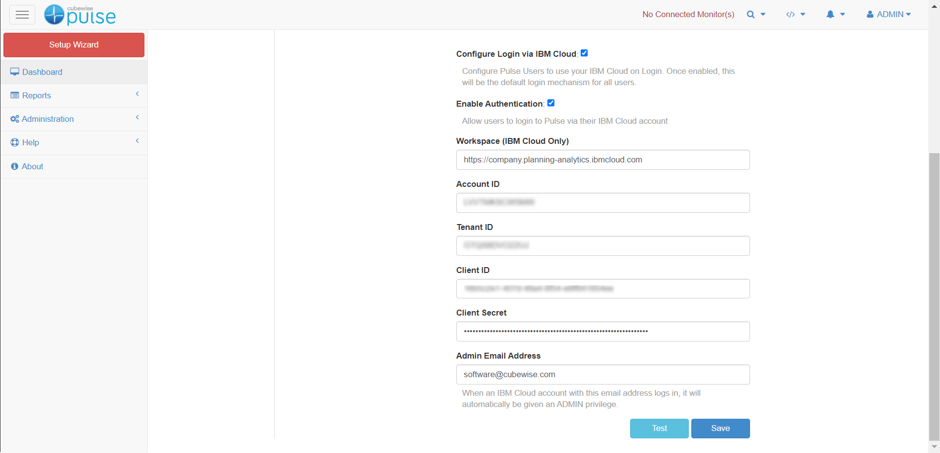Expand the Reports section chevron

[137, 94]
